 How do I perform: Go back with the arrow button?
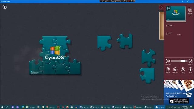[5, 7]
